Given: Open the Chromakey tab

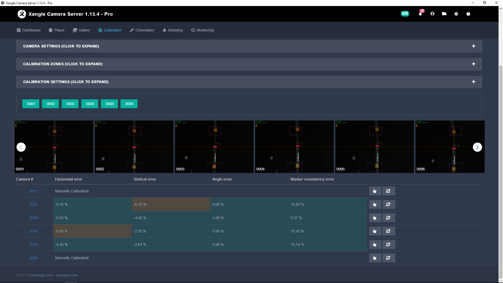Looking at the screenshot, I should pyautogui.click(x=142, y=30).
